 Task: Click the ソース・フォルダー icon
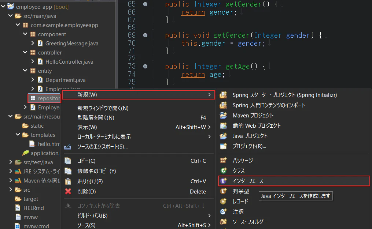pyautogui.click(x=223, y=222)
